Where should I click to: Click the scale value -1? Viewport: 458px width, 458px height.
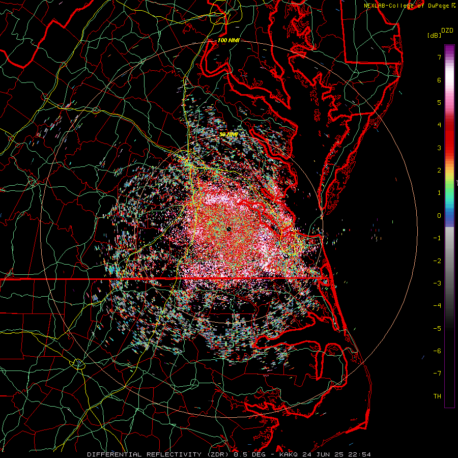click(437, 238)
